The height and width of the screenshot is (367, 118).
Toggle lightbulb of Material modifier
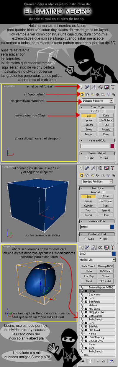[82, 305]
